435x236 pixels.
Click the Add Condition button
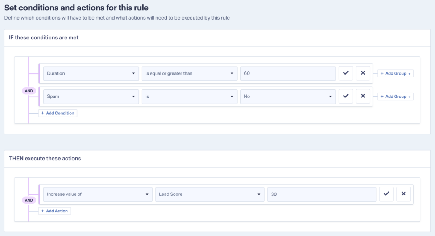(x=58, y=113)
